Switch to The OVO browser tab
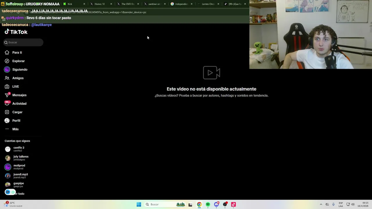 (x=127, y=4)
